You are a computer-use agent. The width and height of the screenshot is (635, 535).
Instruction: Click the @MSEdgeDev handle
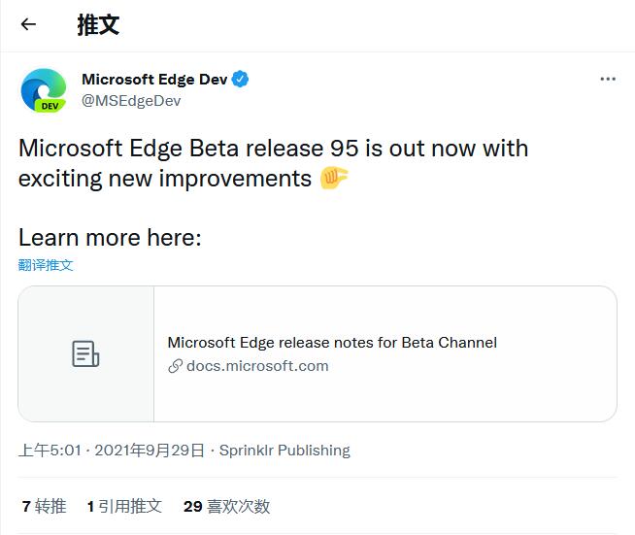coord(131,100)
